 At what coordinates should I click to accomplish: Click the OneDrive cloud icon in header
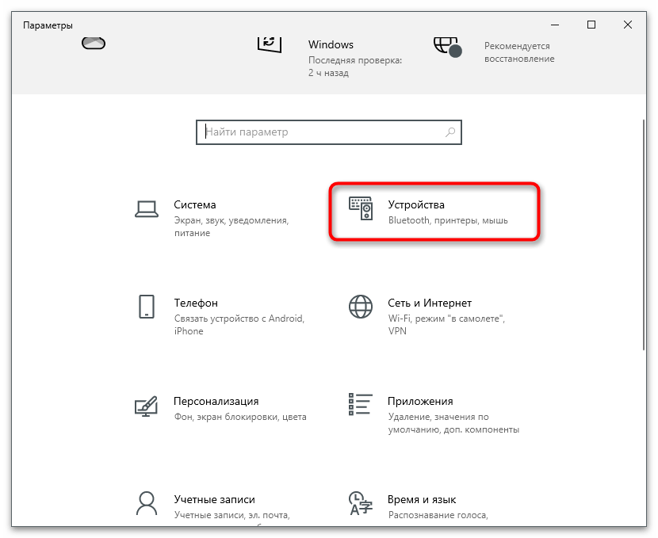94,42
